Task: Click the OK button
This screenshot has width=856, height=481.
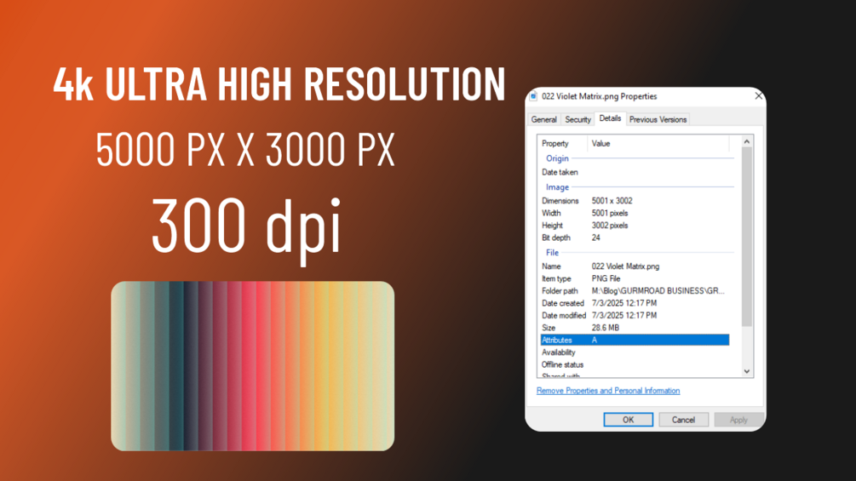Action: 628,420
